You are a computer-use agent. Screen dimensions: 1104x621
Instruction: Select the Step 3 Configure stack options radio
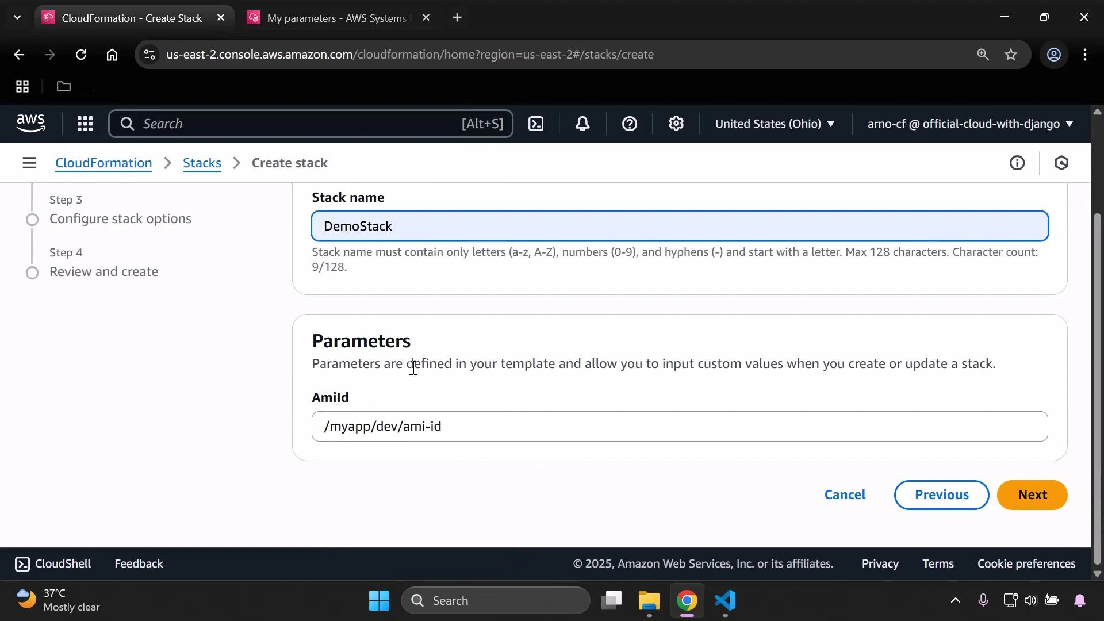[x=33, y=220]
